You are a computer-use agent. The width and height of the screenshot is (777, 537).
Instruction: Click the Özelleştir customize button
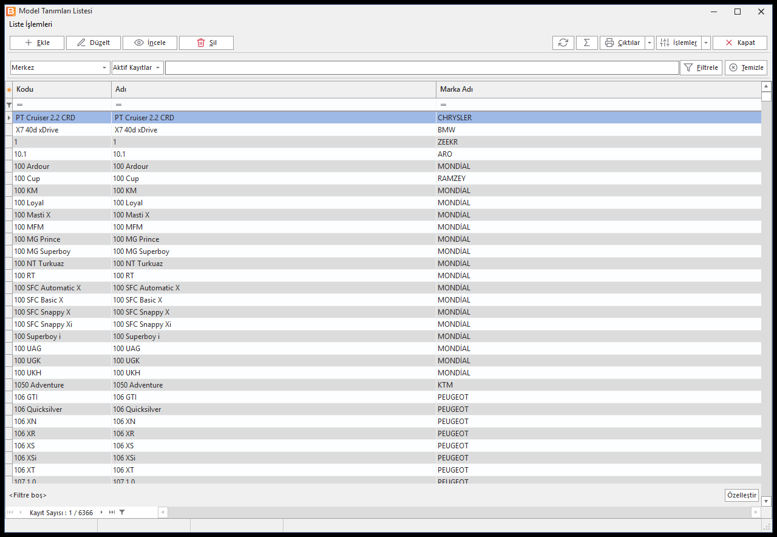click(742, 495)
